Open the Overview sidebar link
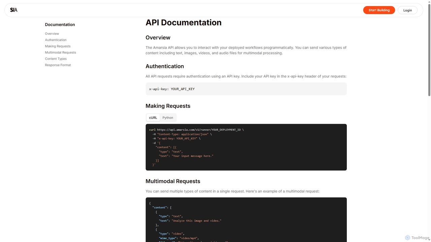 52,34
